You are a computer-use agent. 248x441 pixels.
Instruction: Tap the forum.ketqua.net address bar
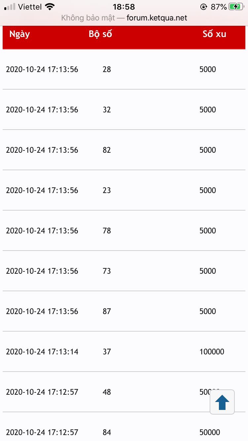pyautogui.click(x=124, y=18)
